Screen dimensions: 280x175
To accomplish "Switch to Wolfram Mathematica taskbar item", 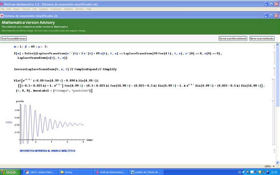I will (111, 172).
